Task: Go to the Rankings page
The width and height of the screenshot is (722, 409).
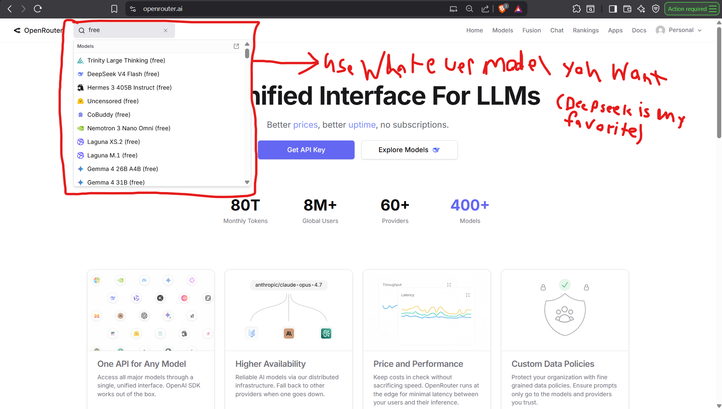Action: tap(586, 30)
